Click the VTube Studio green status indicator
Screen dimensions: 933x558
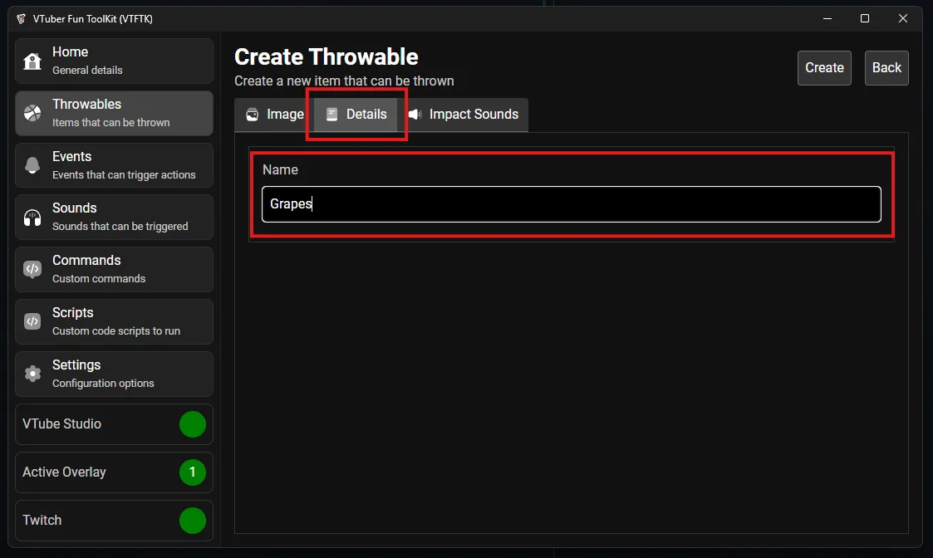tap(192, 424)
